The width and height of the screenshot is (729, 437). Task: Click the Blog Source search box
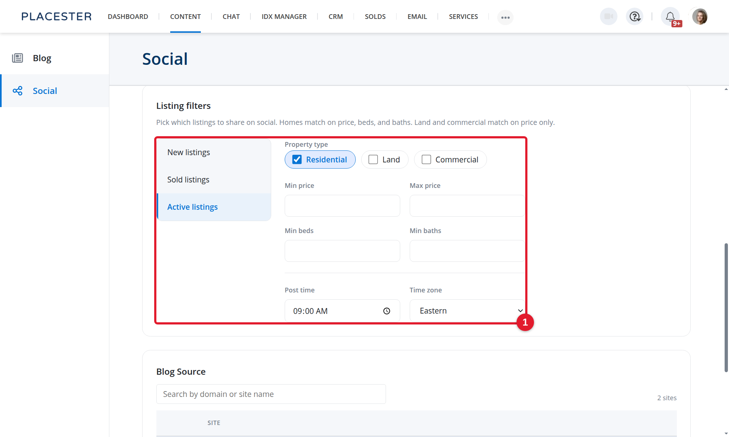click(x=271, y=394)
